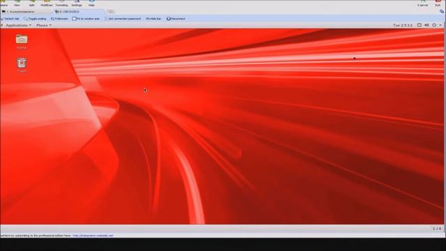Open the View toolbar item
This screenshot has height=251, width=446.
(17, 3)
